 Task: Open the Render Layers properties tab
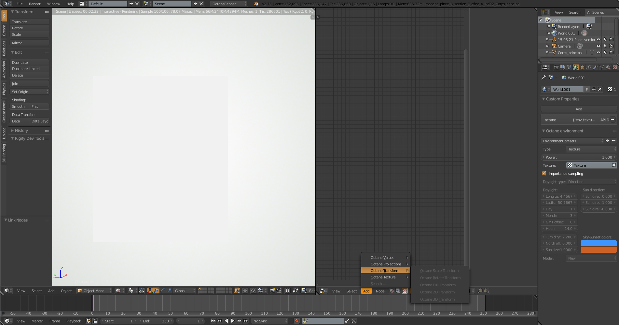[563, 67]
